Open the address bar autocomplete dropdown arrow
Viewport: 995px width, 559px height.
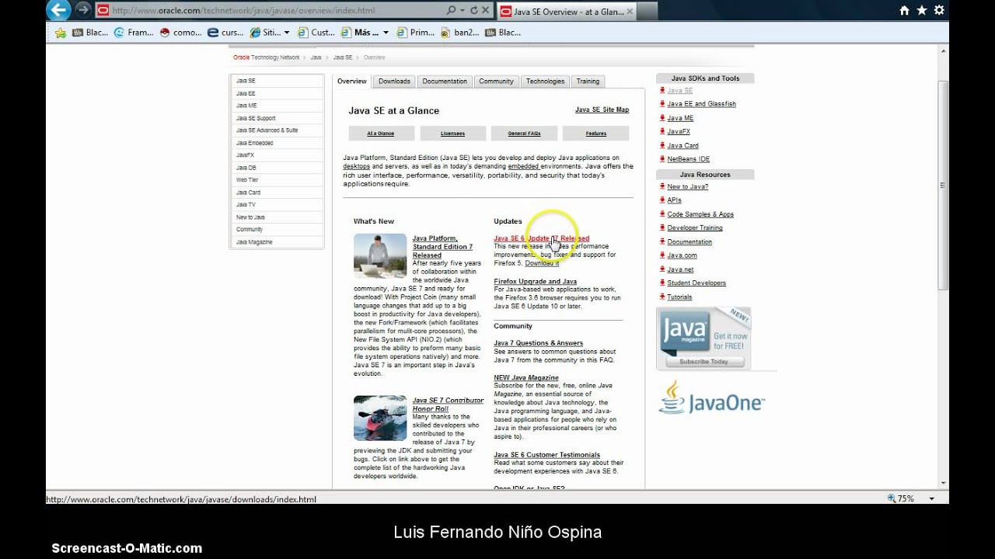click(463, 10)
